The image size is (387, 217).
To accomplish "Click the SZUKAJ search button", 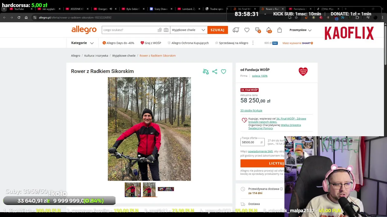I will tap(218, 30).
